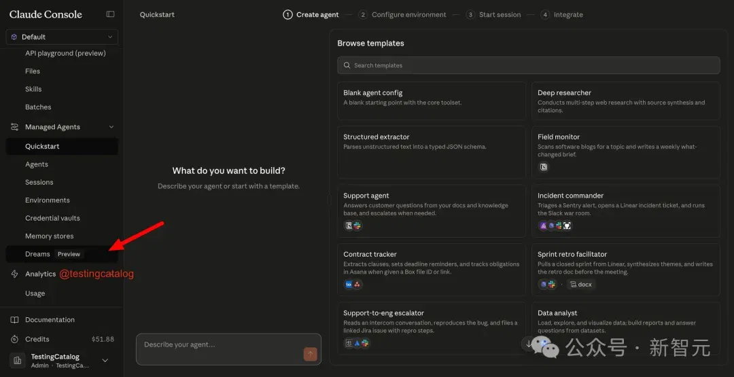Click the Linear icon in Sprint retro facilitator

click(543, 285)
